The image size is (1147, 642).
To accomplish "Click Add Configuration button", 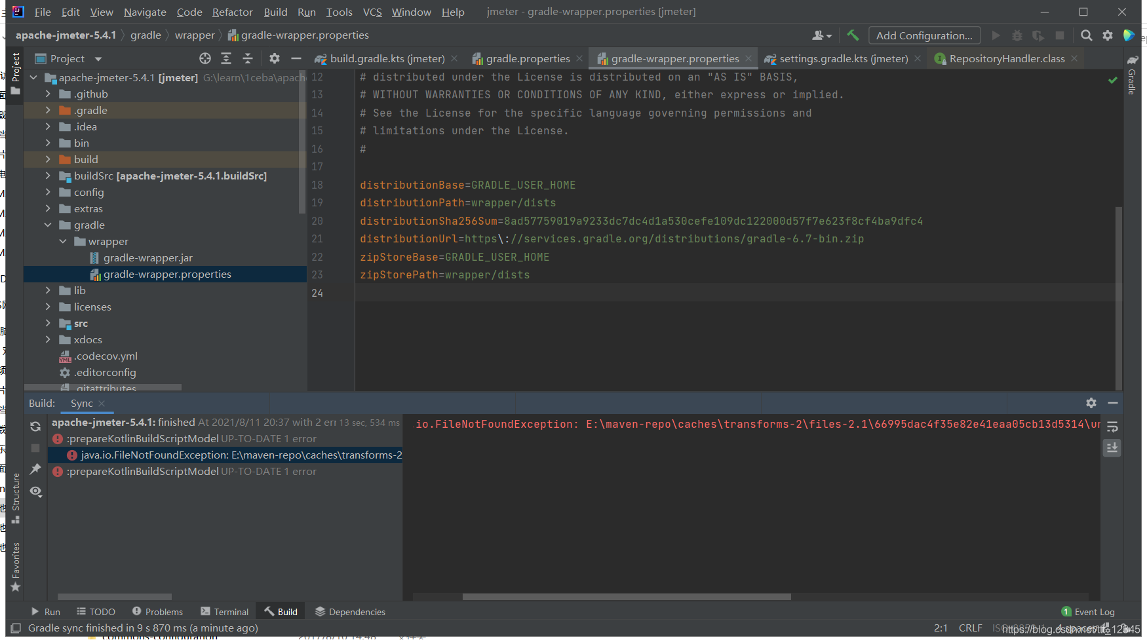I will (x=924, y=35).
